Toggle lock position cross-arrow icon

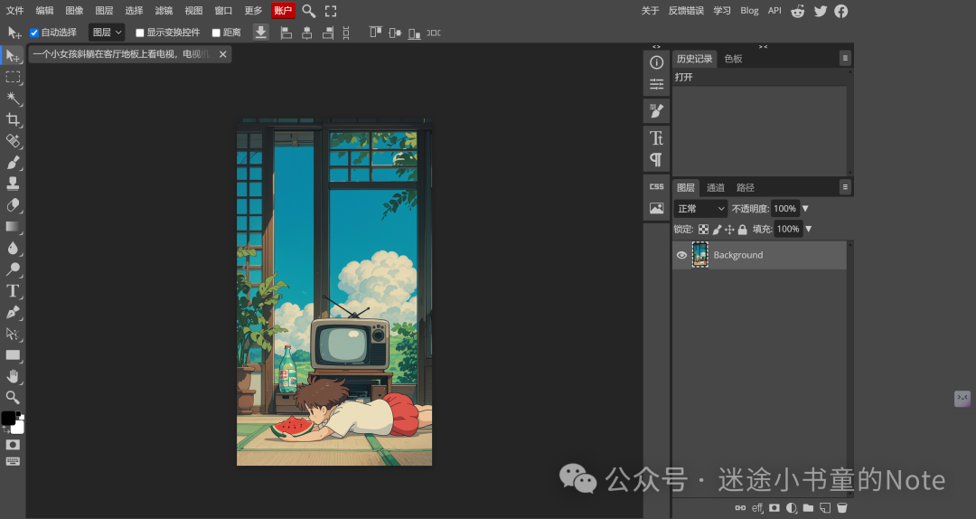pyautogui.click(x=729, y=230)
